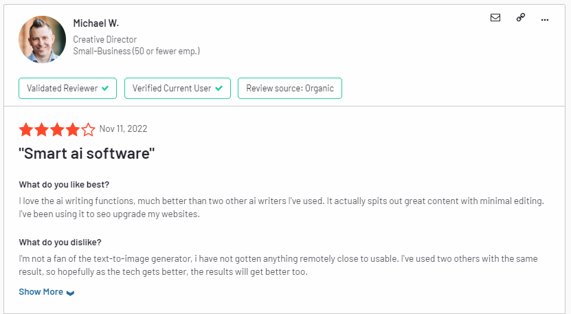This screenshot has width=571, height=314.
Task: Copy review link via chain icon
Action: click(x=521, y=17)
